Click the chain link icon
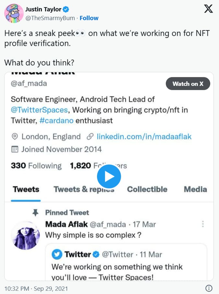 [x=90, y=137]
